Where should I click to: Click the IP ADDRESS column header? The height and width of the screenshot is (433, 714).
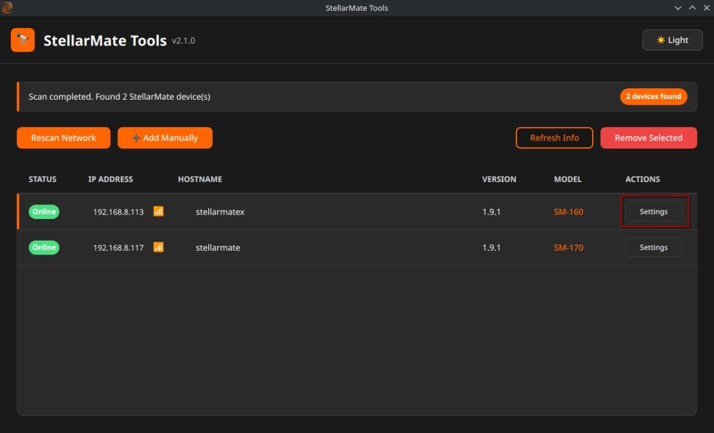coord(111,179)
